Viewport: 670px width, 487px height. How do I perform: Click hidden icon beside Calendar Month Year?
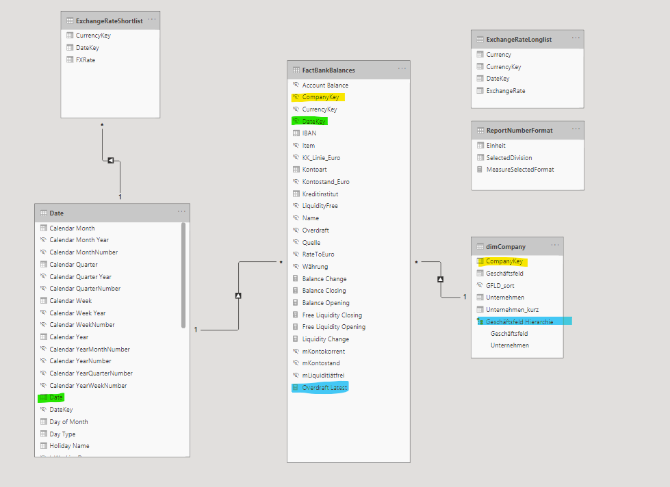point(43,239)
